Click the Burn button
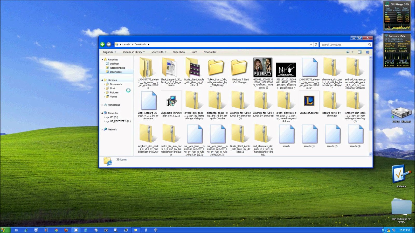Viewport: 415px width, 233px height. [194, 52]
